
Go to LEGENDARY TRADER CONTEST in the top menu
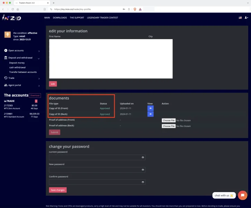(102, 18)
